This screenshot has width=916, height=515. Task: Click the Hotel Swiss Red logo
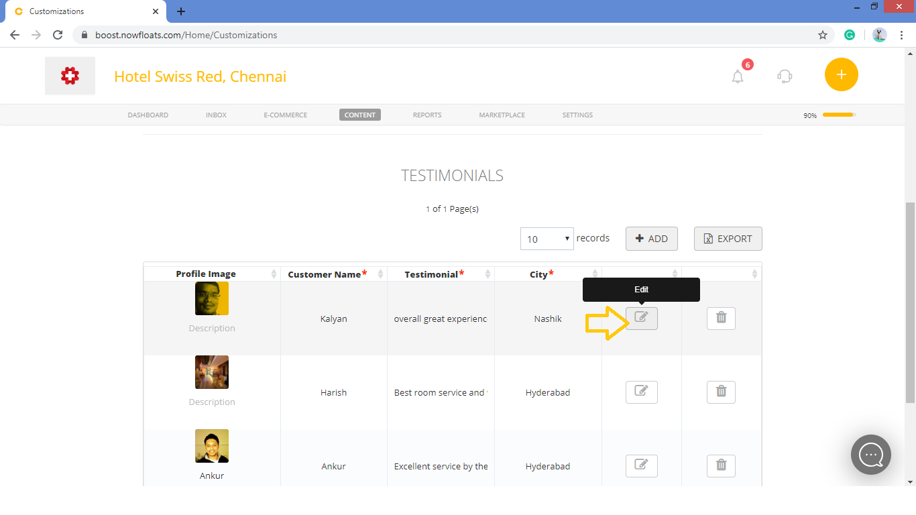pyautogui.click(x=70, y=76)
